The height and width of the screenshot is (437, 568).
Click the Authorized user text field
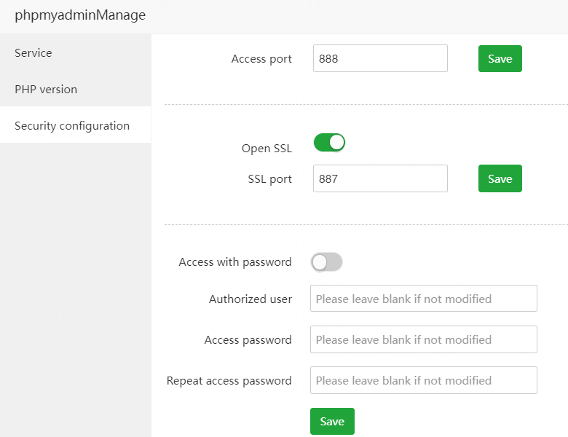coord(423,299)
